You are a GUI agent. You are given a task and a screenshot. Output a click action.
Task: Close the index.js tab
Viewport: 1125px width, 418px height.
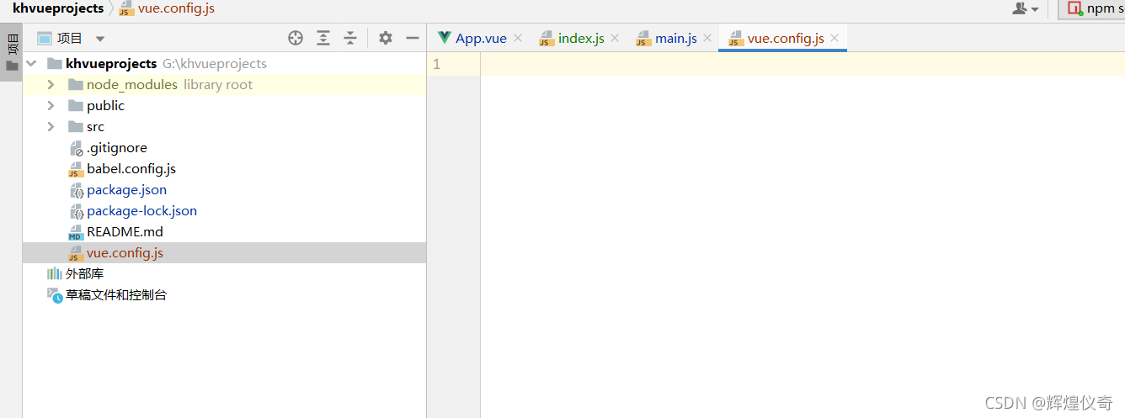tap(615, 38)
